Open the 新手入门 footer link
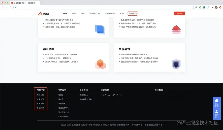223x130 pixels. pyautogui.click(x=40, y=99)
